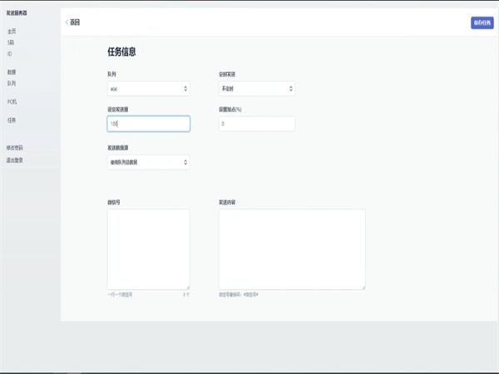Click the 返回 back chevron icon
This screenshot has width=499, height=374.
point(67,22)
